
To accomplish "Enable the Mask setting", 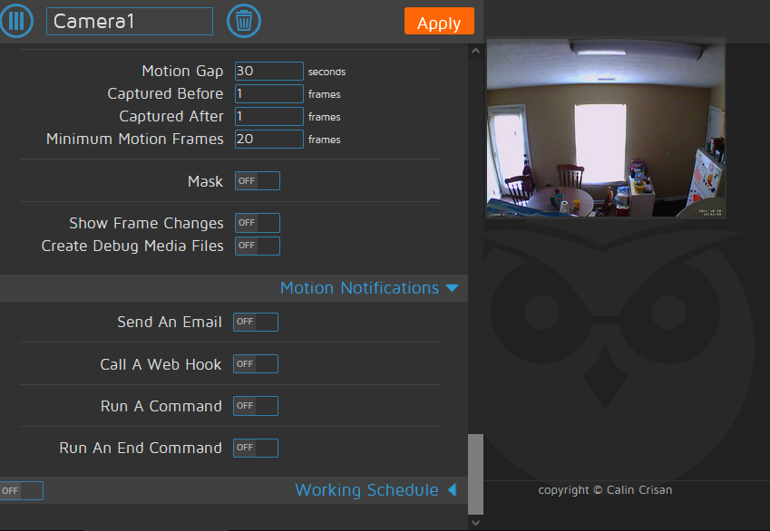I will point(257,180).
